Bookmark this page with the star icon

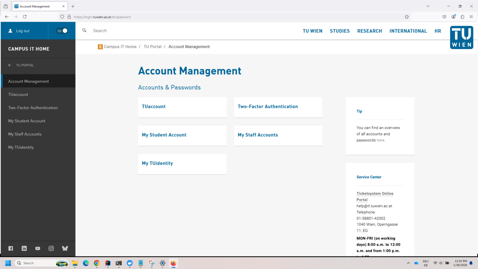click(407, 17)
